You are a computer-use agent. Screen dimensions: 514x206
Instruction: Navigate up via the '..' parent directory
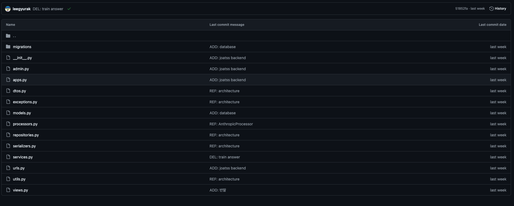(x=14, y=36)
